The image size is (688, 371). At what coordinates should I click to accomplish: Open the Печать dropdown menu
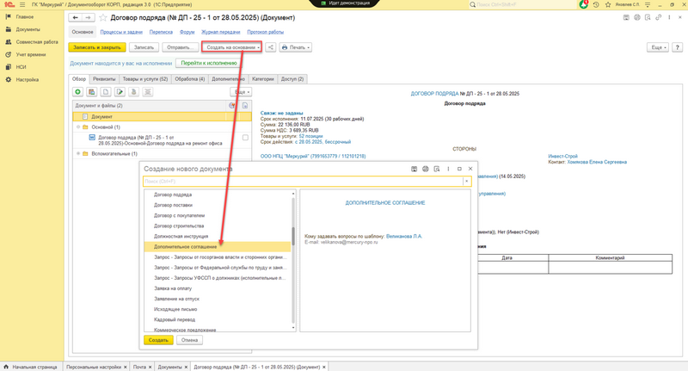click(x=296, y=47)
